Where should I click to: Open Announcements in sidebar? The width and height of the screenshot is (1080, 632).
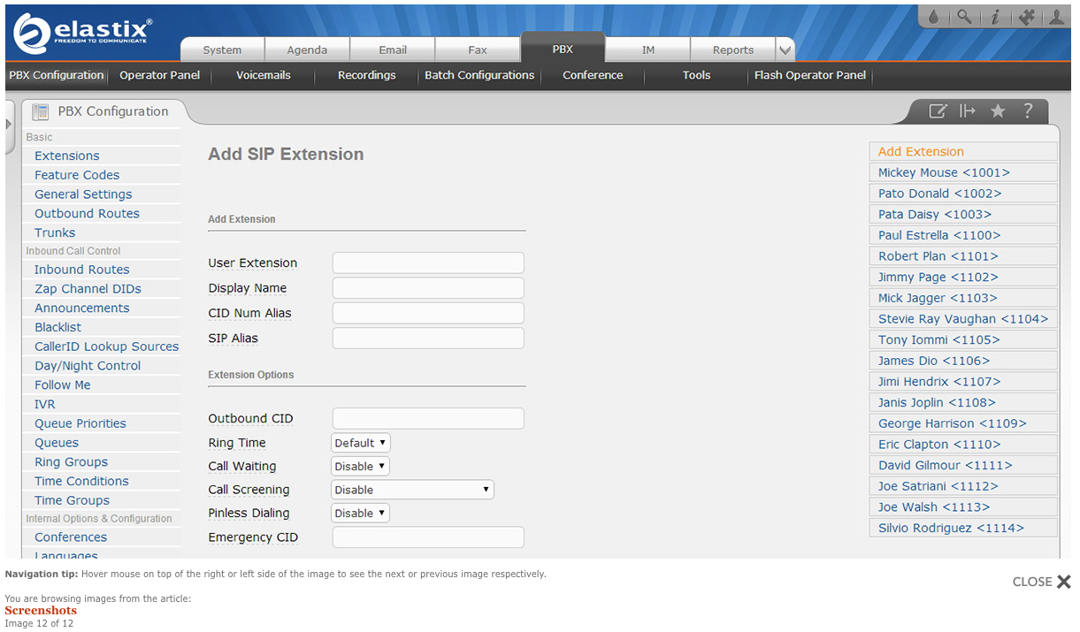82,308
